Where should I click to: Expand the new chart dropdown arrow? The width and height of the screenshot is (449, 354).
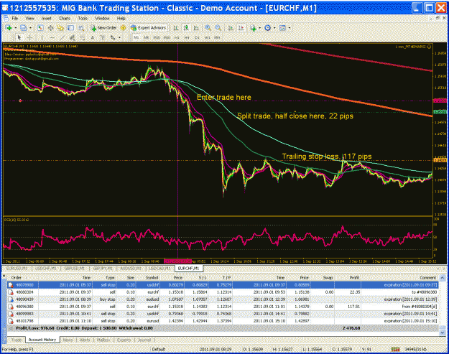[x=16, y=28]
